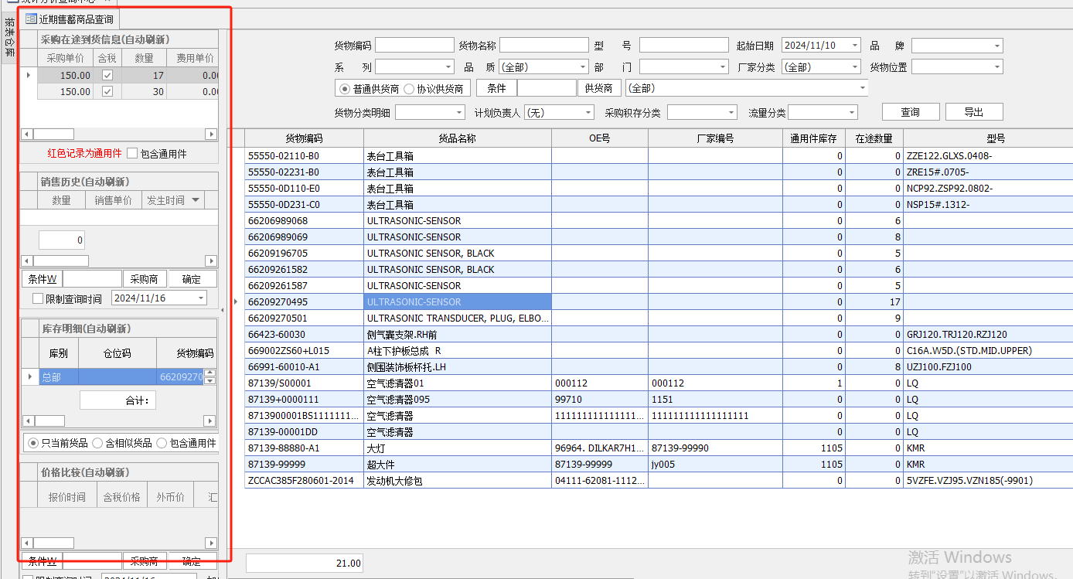1073x579 pixels.
Task: Open the 厂家分类 dropdown
Action: 853,67
